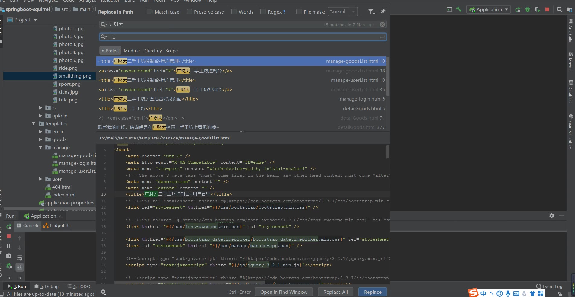The width and height of the screenshot is (575, 297).
Task: Select In Project scope tab
Action: (x=110, y=51)
